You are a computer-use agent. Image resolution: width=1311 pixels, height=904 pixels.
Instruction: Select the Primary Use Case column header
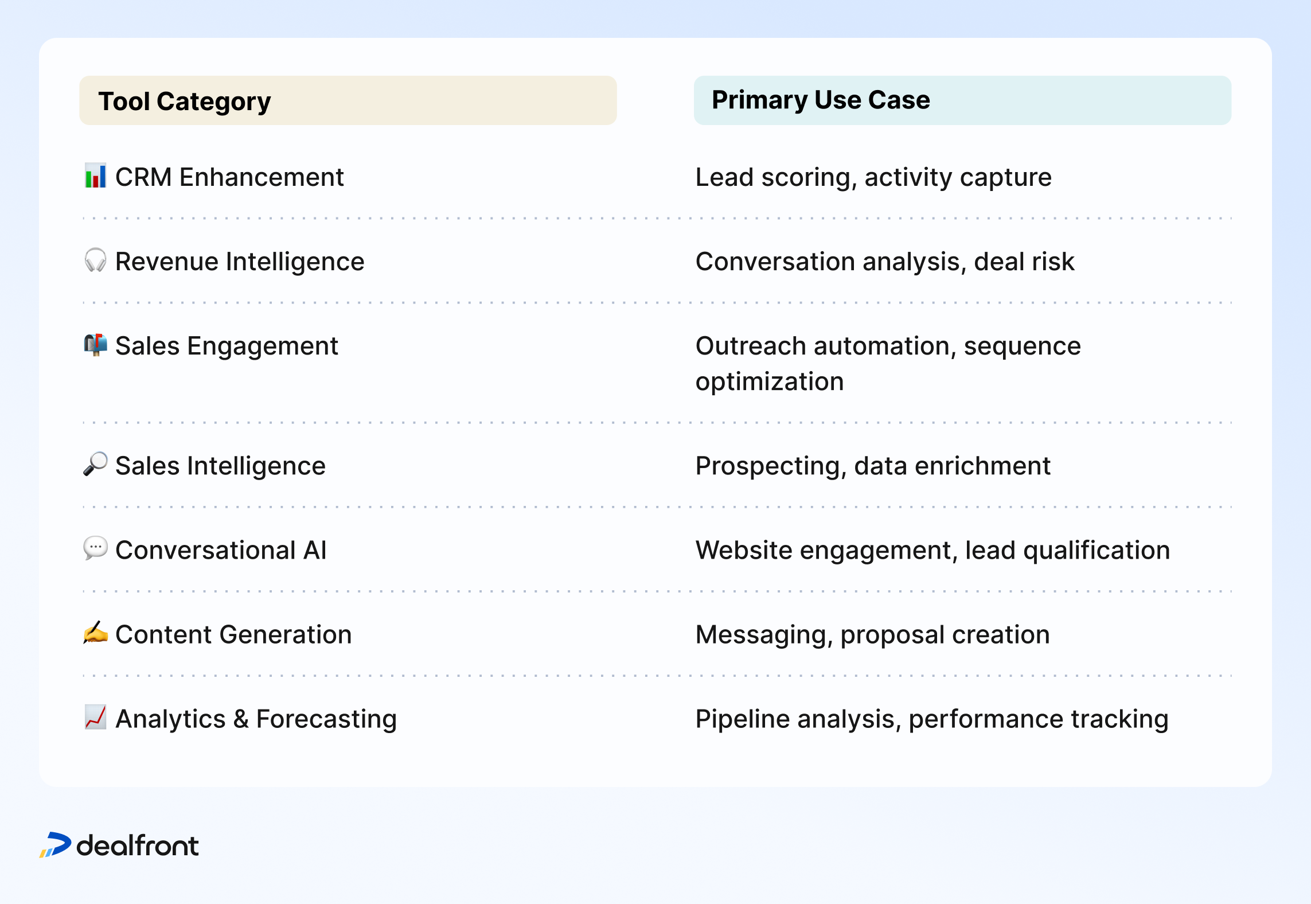point(962,100)
